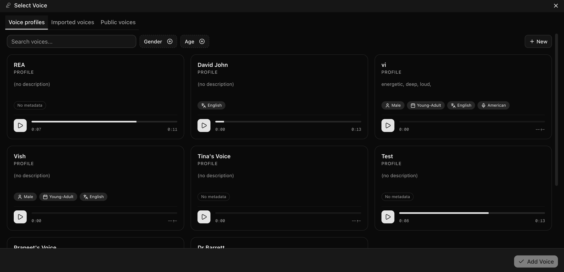The image size is (564, 272).
Task: Click Tina's Voice progress bar
Action: 288,213
